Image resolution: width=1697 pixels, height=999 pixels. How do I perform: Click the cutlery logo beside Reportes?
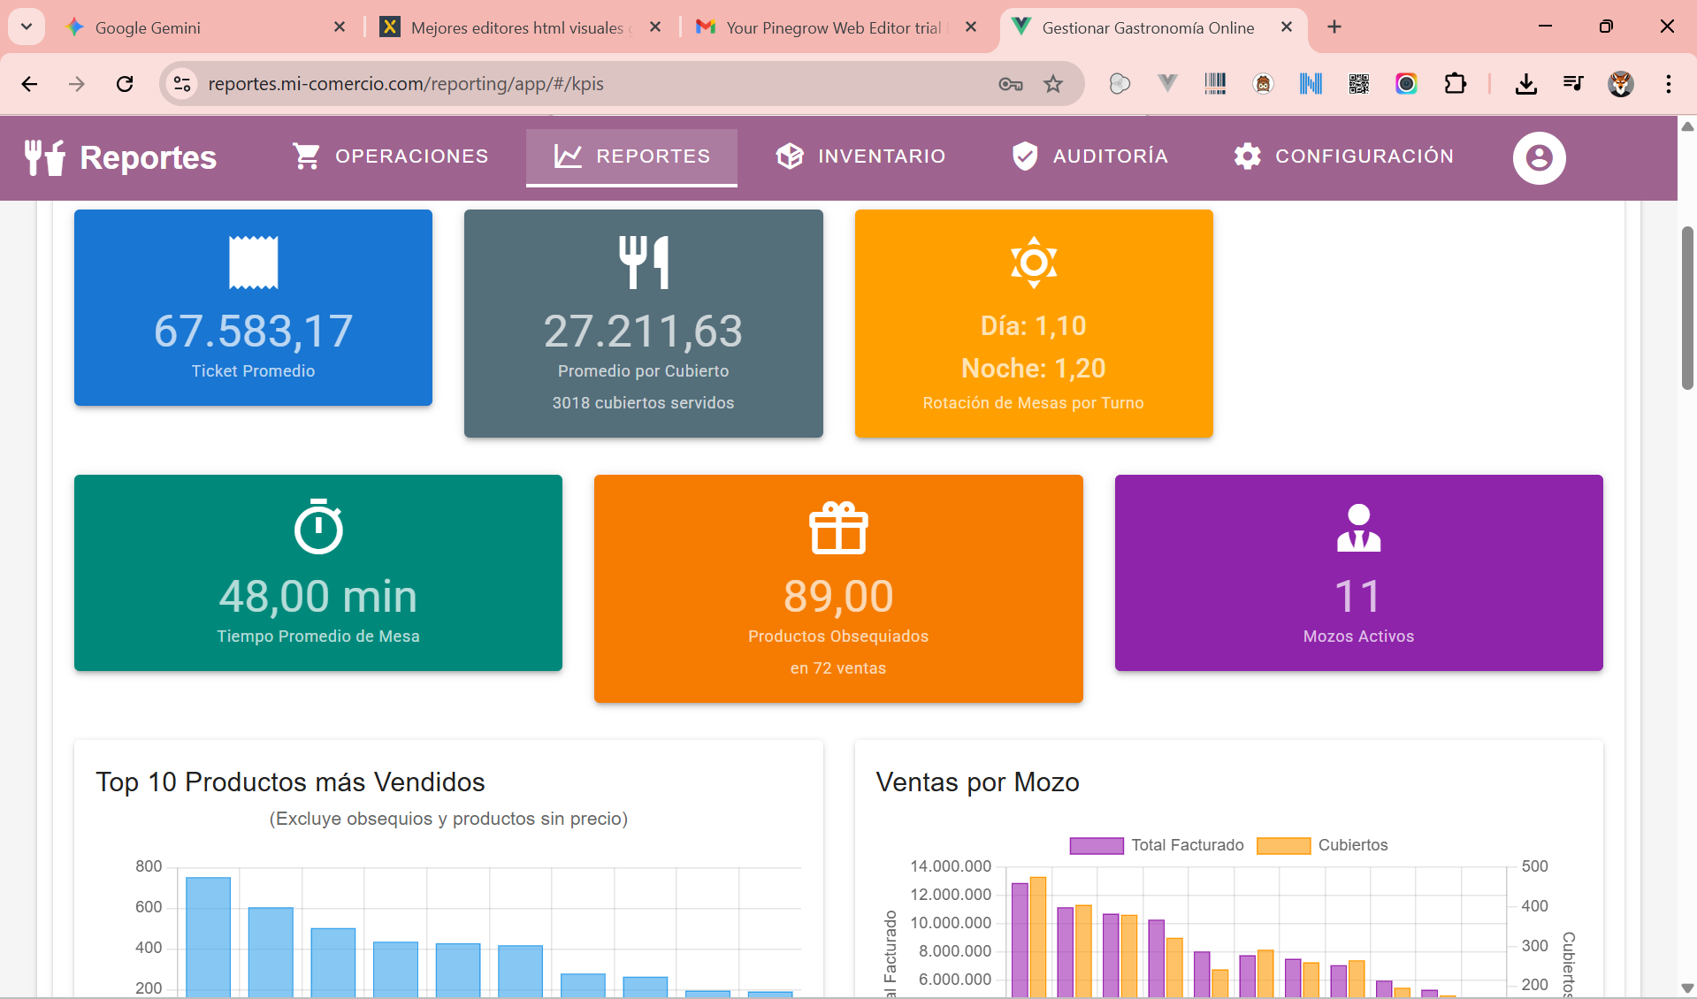(43, 157)
